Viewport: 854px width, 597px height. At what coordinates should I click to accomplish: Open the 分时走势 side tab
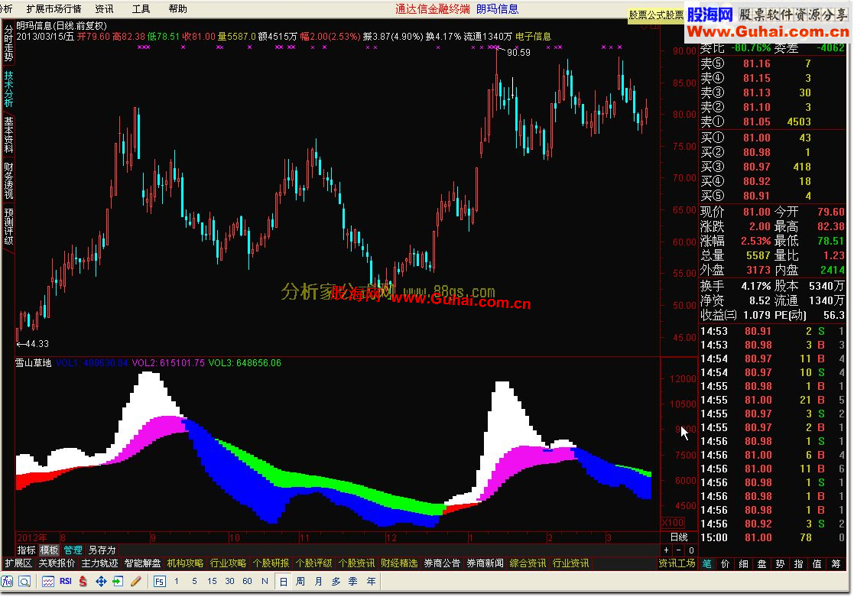pos(8,44)
